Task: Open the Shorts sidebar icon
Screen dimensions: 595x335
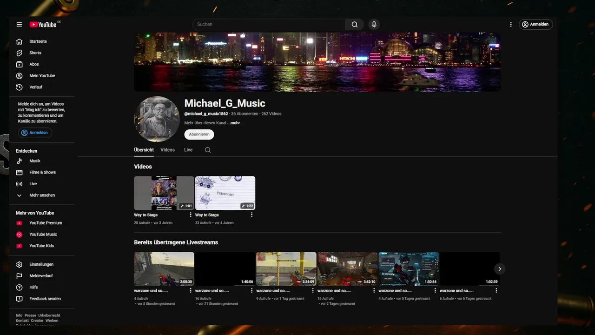Action: click(19, 53)
